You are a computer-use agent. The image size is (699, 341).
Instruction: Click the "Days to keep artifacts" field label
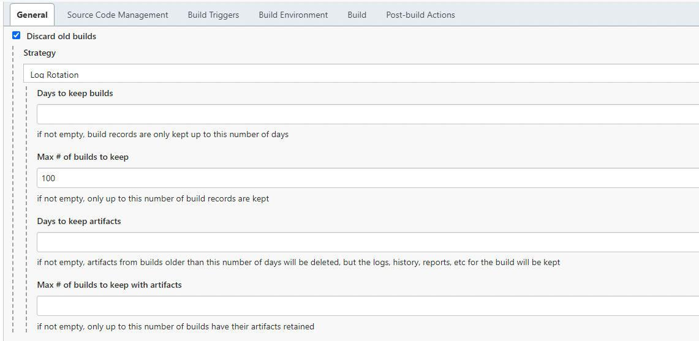pos(79,221)
